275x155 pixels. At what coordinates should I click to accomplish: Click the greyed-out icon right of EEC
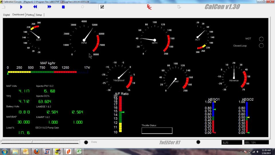coord(179,7)
